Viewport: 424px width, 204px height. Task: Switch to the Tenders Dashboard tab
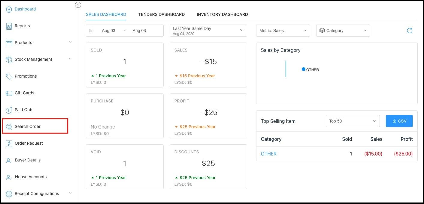coord(161,14)
